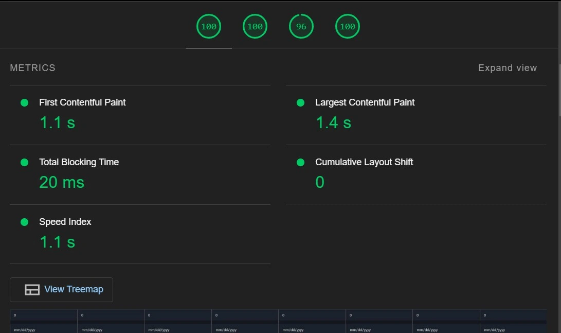
Task: Click the Cumulative Layout Shift label
Action: [x=364, y=162]
